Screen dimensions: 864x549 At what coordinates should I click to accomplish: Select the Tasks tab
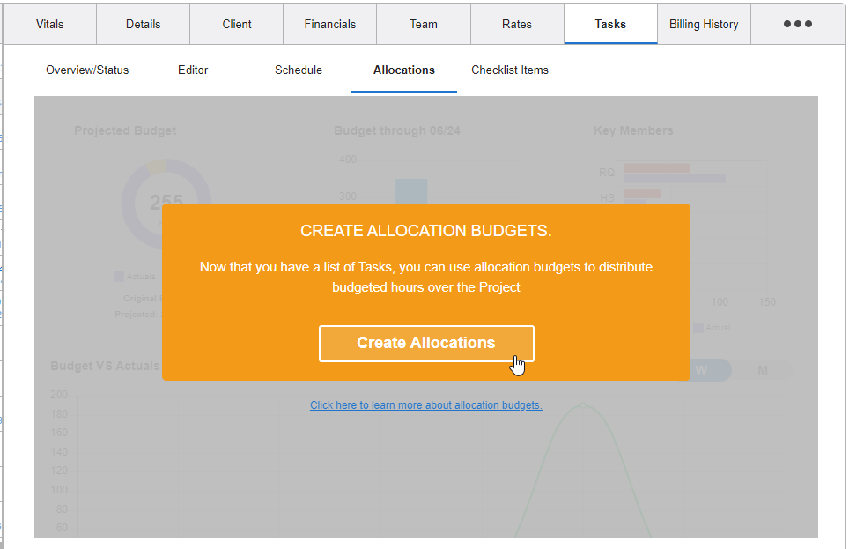coord(609,24)
